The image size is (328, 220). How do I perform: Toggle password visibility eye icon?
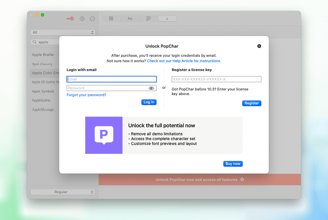pyautogui.click(x=151, y=88)
